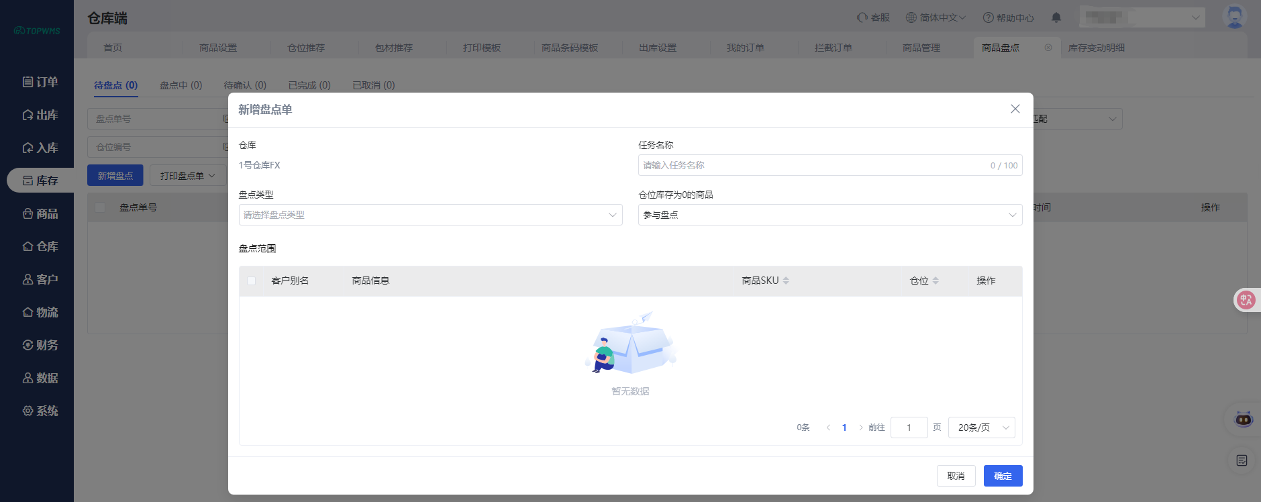Image resolution: width=1261 pixels, height=502 pixels.
Task: Switch to the 待确认 (0) tab
Action: click(245, 85)
